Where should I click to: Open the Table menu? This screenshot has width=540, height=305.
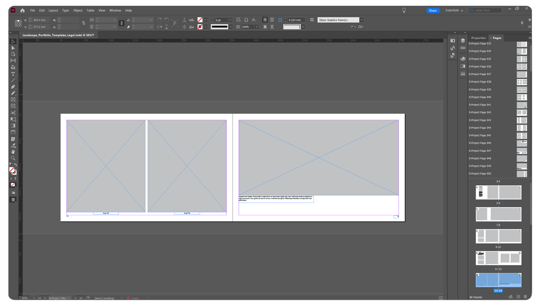pos(90,10)
